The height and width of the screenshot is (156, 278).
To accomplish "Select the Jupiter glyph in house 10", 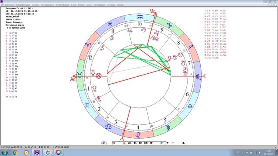I will [x=131, y=30].
